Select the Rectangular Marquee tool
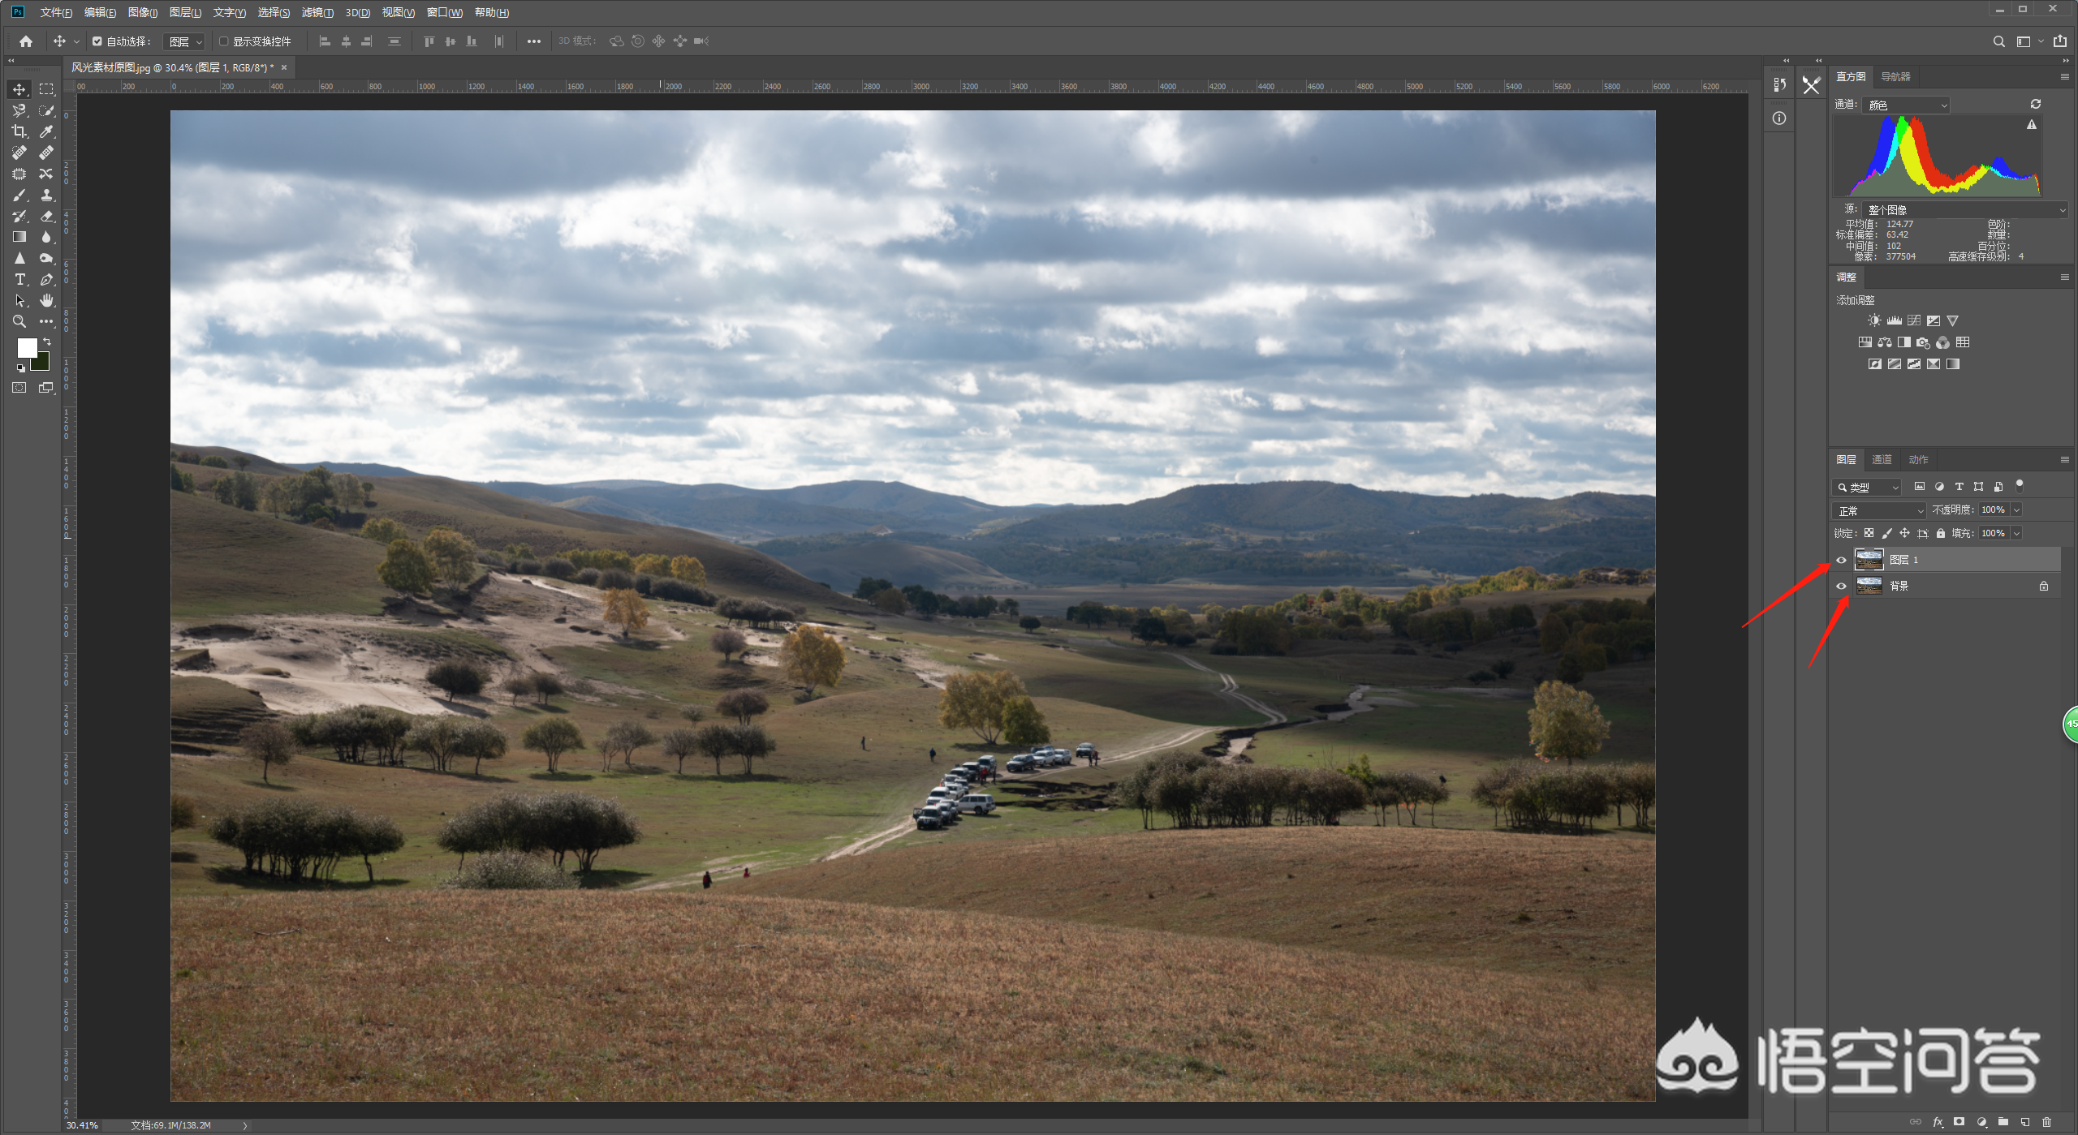Image resolution: width=2078 pixels, height=1135 pixels. [46, 89]
